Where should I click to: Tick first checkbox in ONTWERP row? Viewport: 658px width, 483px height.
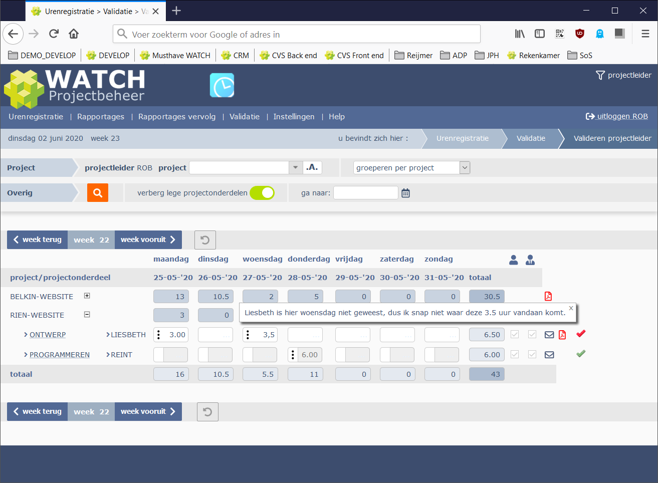(x=515, y=334)
